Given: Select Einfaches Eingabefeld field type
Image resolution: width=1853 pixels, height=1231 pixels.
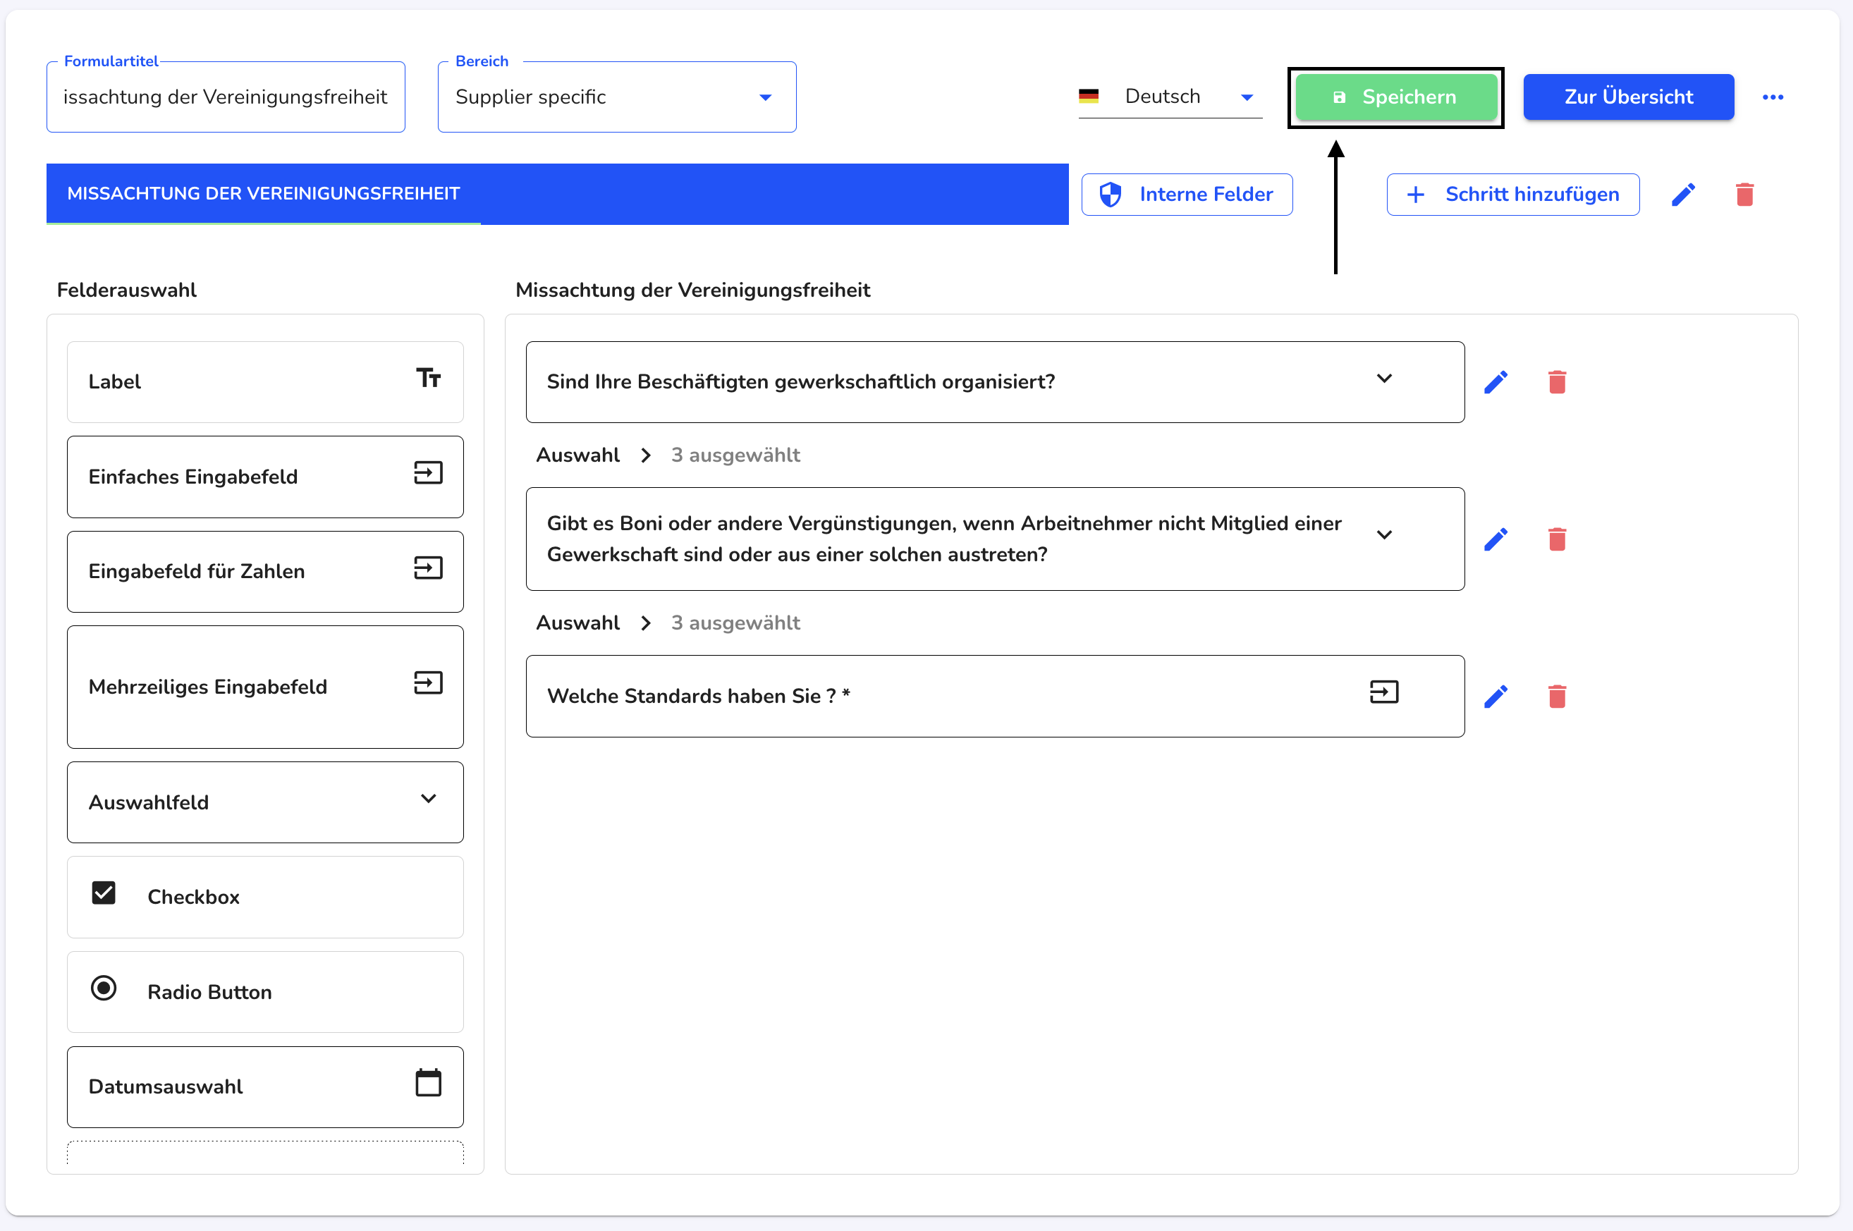Looking at the screenshot, I should point(265,477).
